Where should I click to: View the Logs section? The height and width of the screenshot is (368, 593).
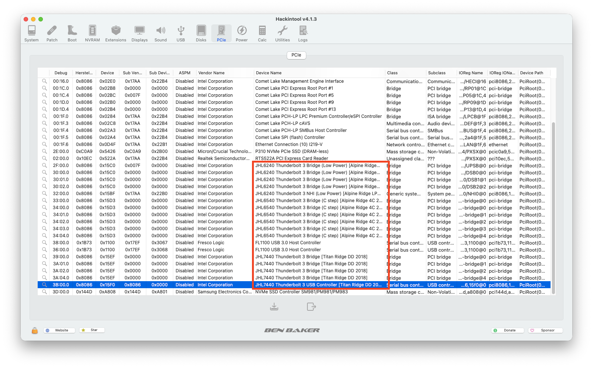303,33
